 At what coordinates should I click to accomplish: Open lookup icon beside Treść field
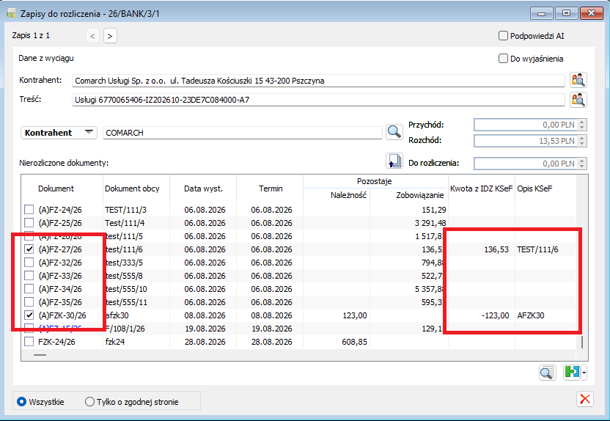point(578,100)
